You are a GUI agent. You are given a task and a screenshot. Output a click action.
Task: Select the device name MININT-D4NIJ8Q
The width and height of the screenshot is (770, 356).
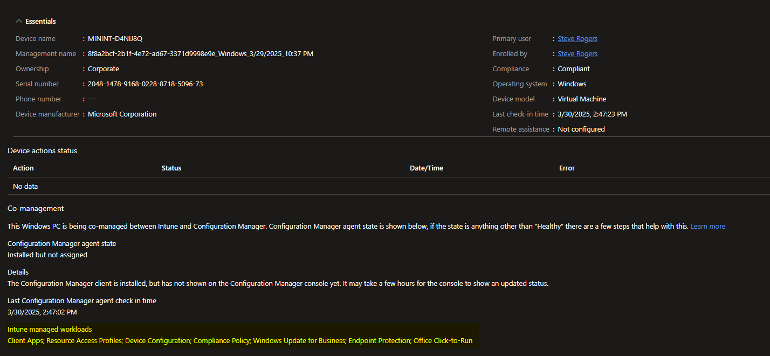(115, 39)
